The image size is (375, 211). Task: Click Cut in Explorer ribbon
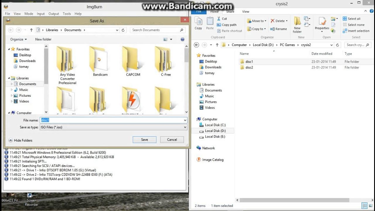(222, 19)
